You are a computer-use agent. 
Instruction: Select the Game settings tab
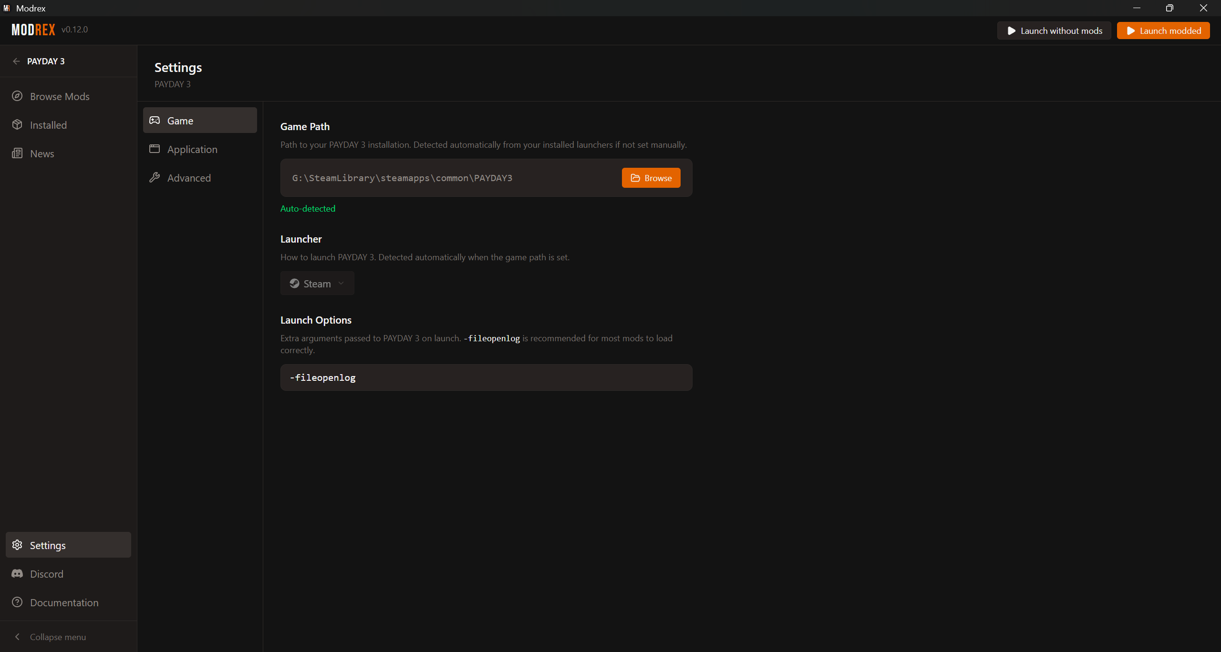[200, 121]
